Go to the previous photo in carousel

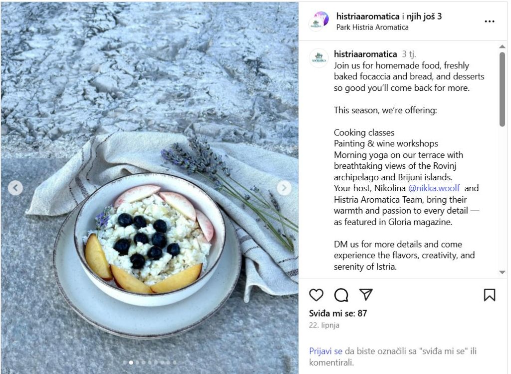click(x=15, y=188)
